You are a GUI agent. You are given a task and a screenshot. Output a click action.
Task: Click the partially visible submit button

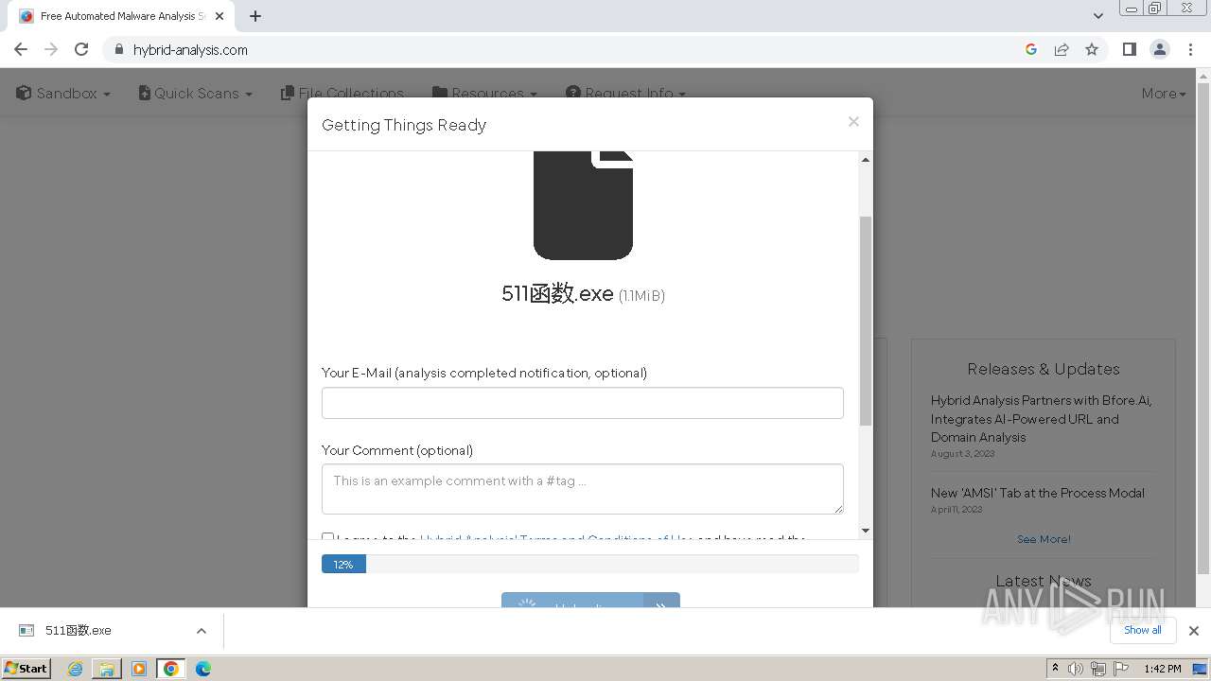coord(590,601)
